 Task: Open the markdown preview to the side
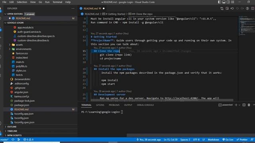(227, 8)
